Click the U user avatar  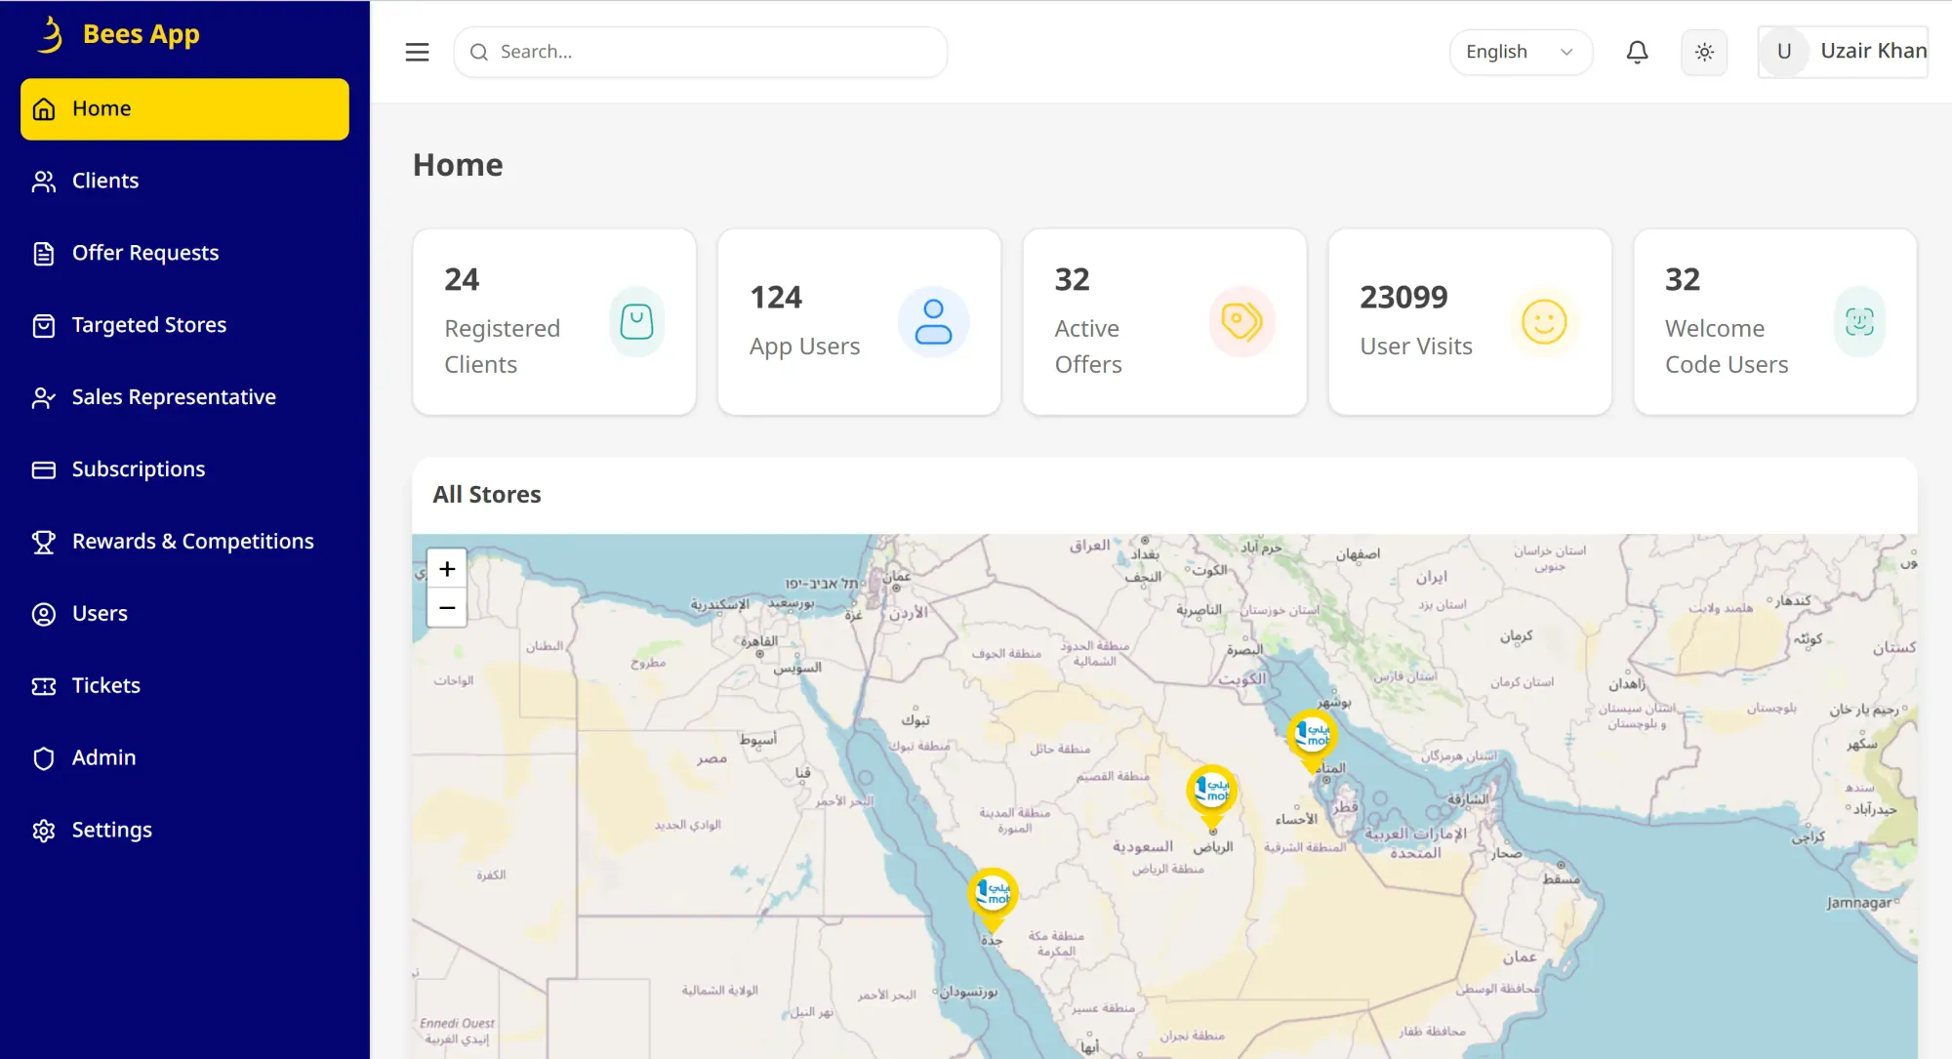point(1784,52)
